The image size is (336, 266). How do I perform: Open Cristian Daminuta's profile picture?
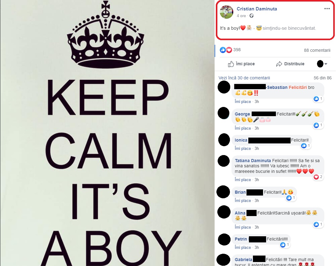[x=227, y=12]
